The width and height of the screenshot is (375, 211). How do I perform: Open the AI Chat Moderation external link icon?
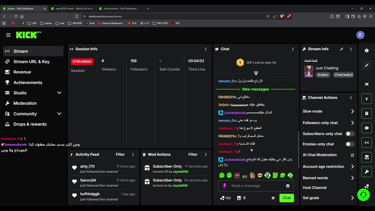[352, 155]
